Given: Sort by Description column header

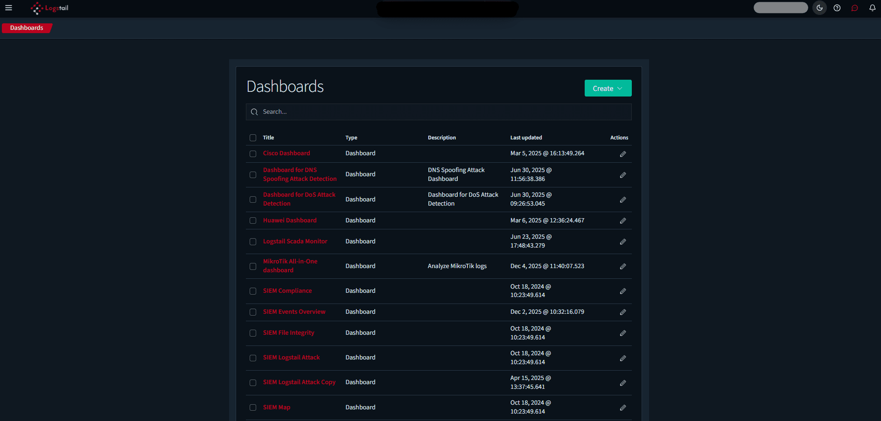Looking at the screenshot, I should point(442,138).
